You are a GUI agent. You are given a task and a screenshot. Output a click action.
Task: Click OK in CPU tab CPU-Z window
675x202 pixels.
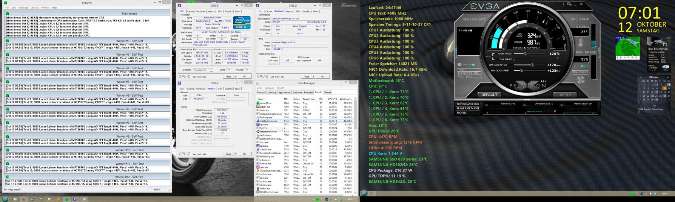pos(244,76)
